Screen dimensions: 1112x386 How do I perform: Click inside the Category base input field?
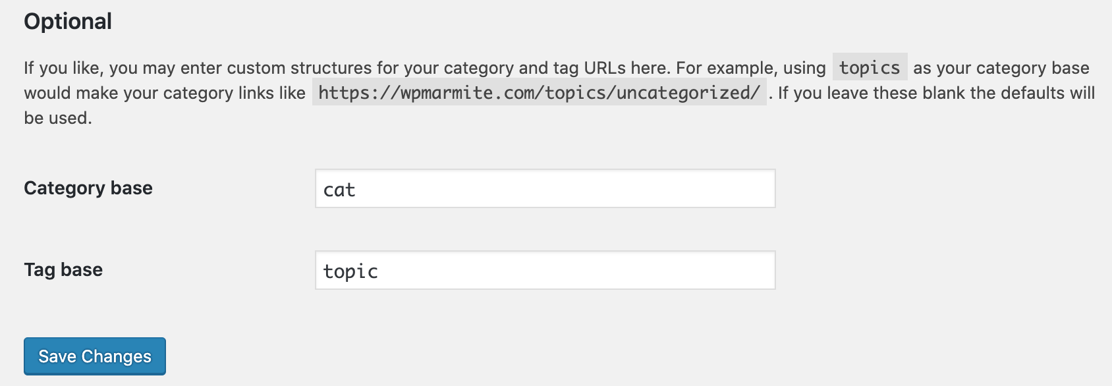545,190
